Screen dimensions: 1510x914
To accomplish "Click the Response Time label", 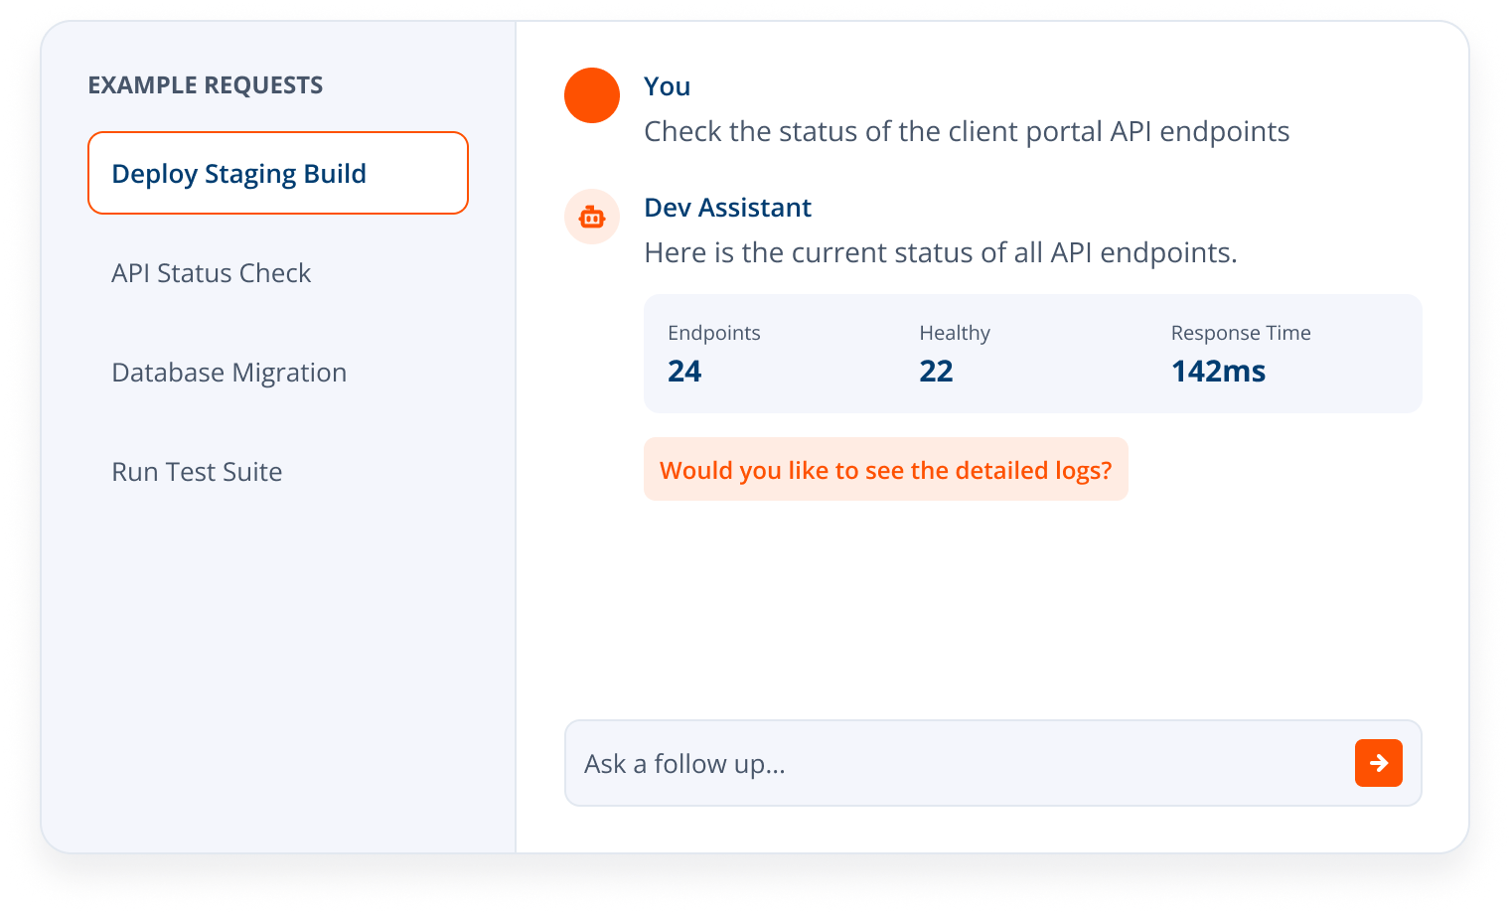I will (x=1241, y=333).
